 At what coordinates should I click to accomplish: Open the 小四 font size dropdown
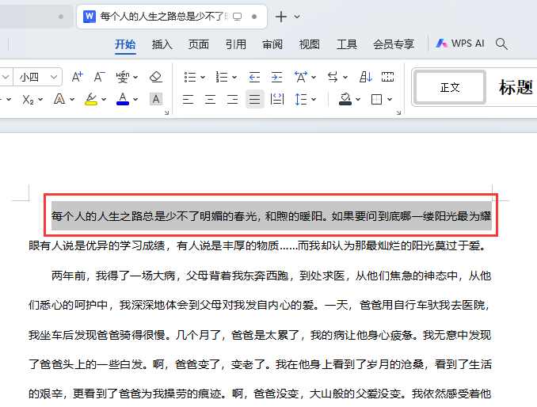[x=54, y=77]
